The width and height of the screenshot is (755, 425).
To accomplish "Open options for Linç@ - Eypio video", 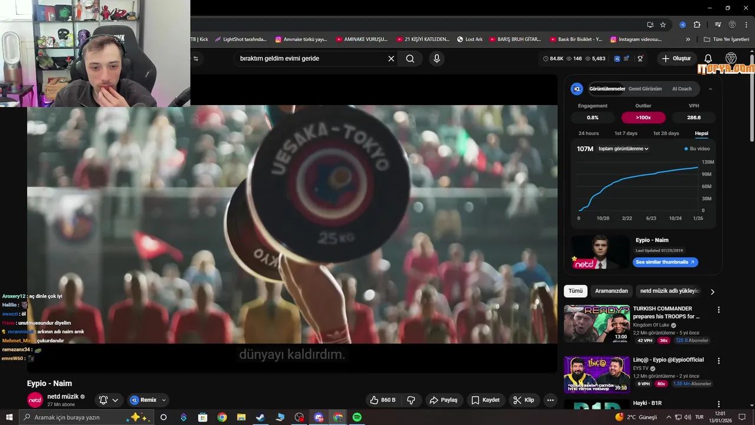I will pyautogui.click(x=718, y=361).
